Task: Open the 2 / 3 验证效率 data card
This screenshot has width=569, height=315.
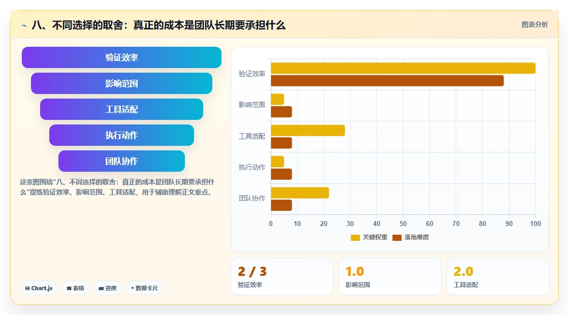Action: (282, 276)
